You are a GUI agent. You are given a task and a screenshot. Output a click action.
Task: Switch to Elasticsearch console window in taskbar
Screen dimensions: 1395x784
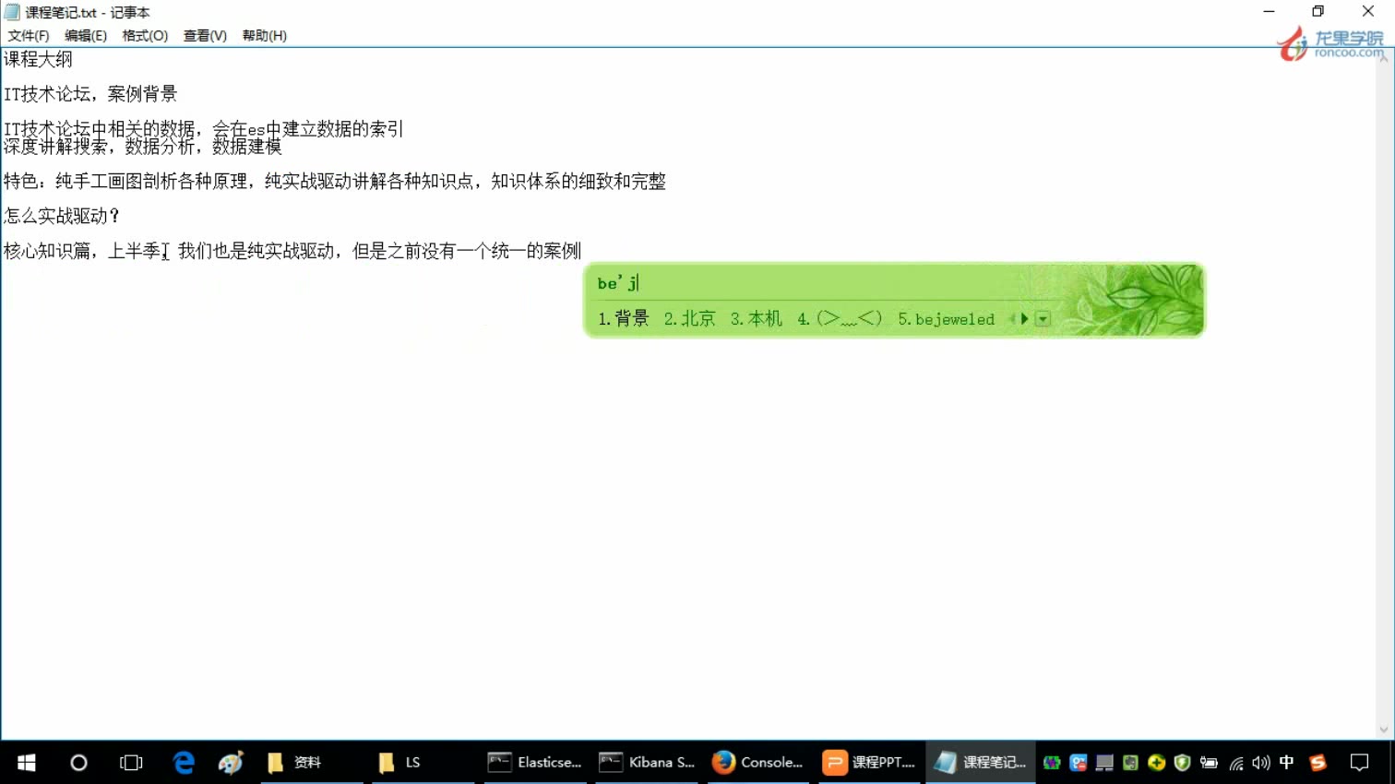535,762
